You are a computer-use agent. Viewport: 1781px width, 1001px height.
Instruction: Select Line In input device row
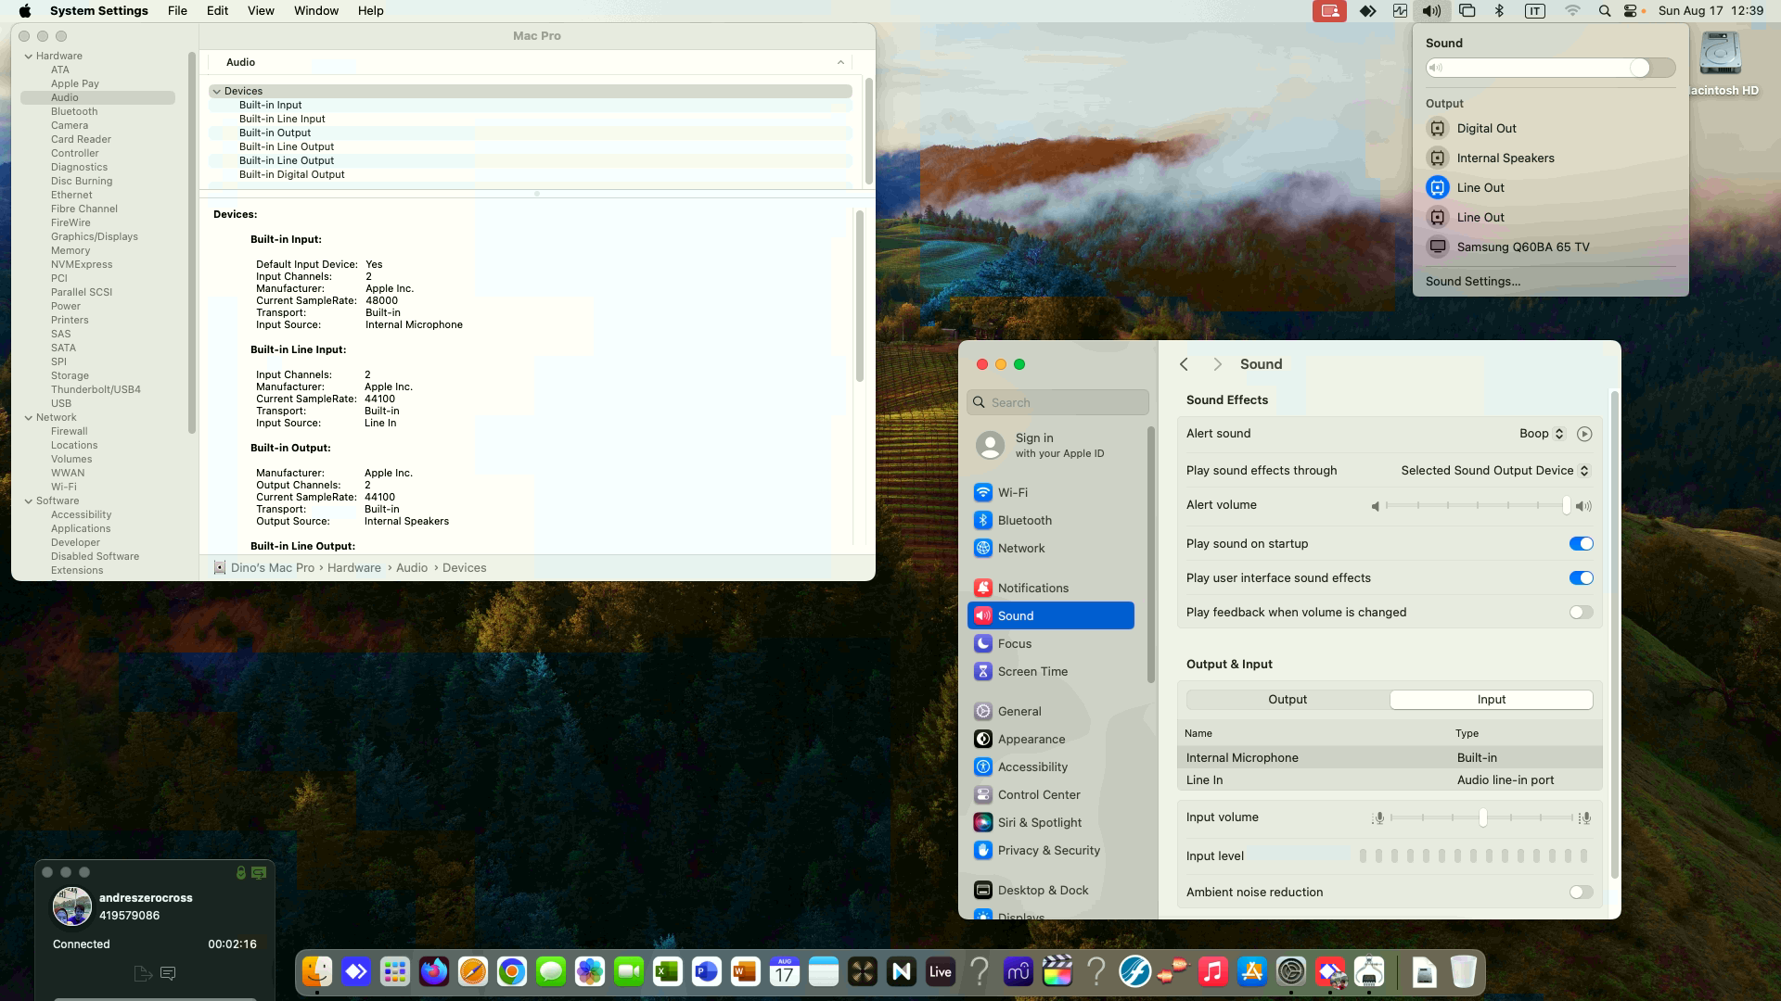[1390, 780]
